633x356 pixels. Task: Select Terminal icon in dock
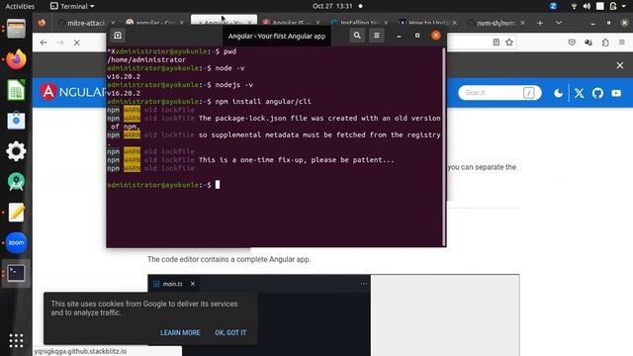(16, 273)
